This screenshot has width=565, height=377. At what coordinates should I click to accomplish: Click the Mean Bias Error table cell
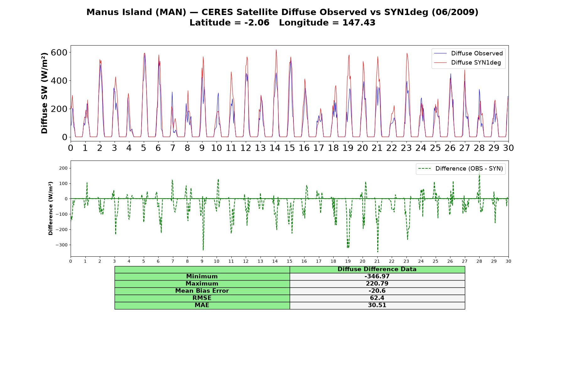point(202,291)
